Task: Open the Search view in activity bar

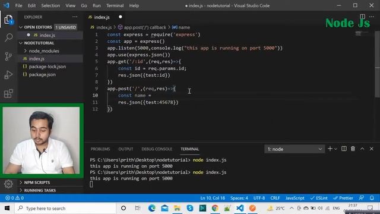Action: (8, 37)
